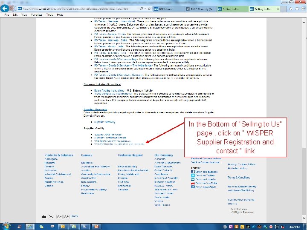Open Supplier Excellence Manual link

click(110, 138)
